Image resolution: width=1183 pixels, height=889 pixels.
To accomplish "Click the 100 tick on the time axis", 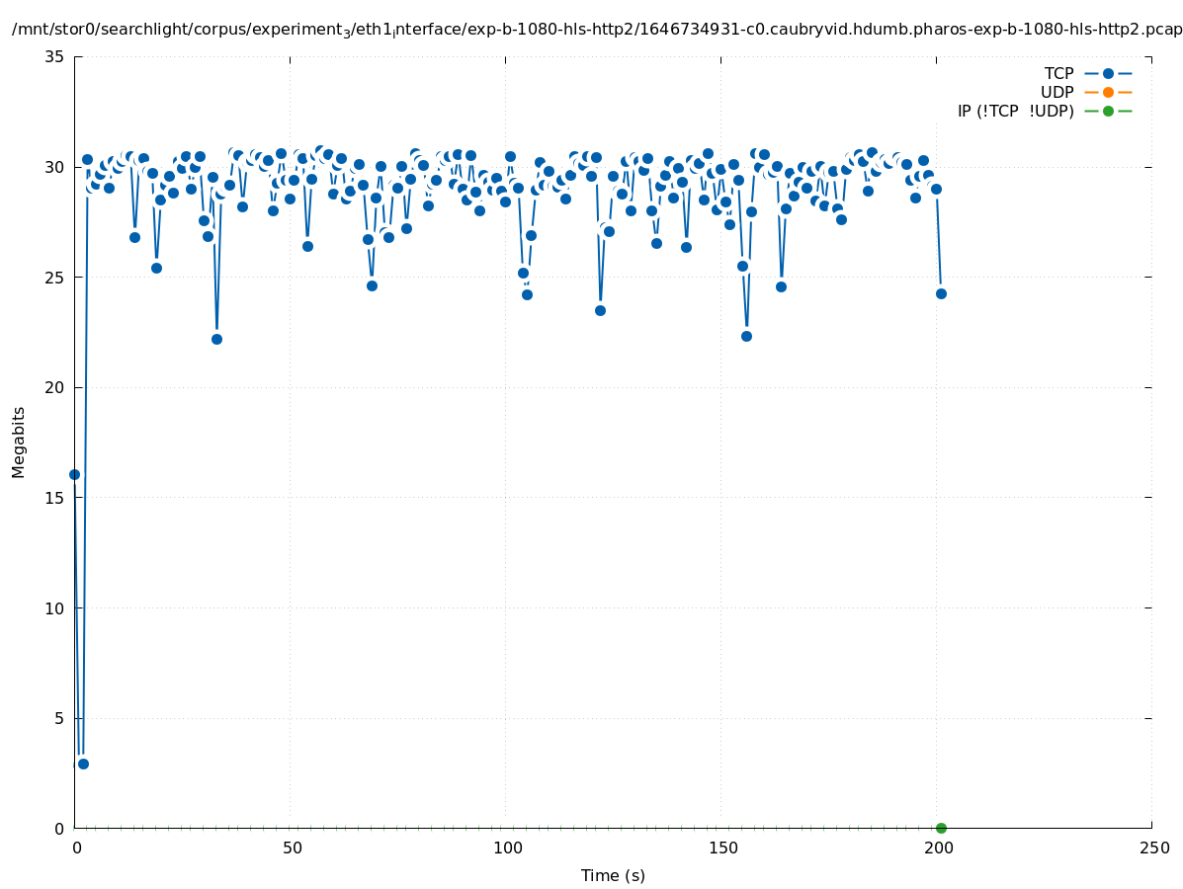I will [506, 848].
